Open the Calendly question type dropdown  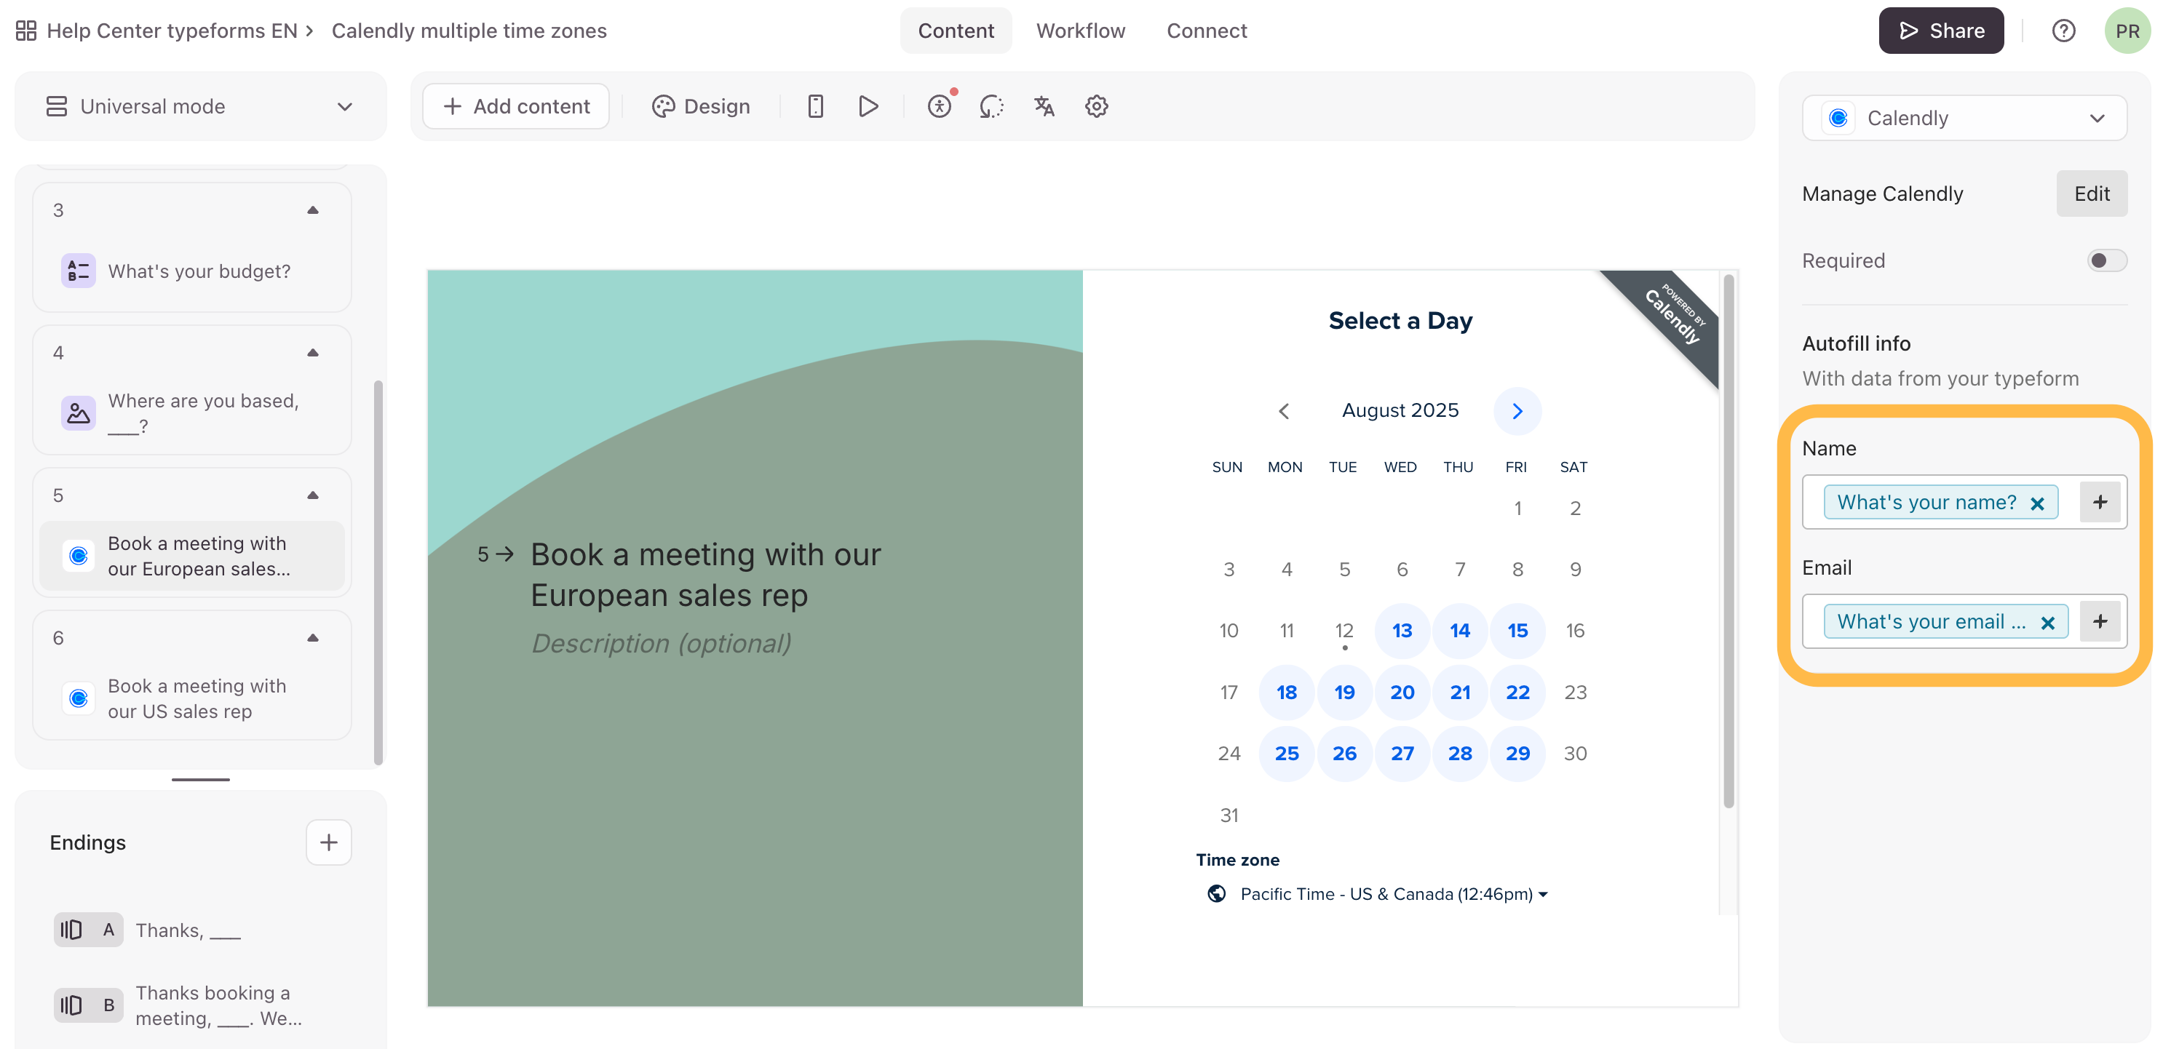[1964, 119]
